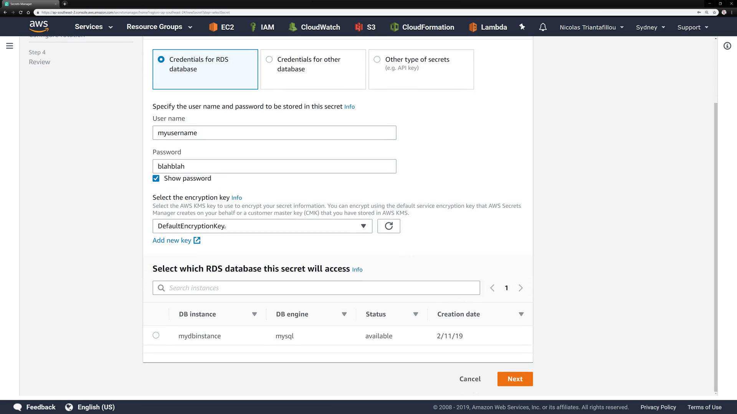Select Credentials for RDS database

205,69
